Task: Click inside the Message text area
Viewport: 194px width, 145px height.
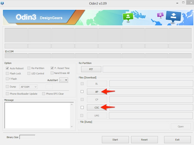Action: click(37, 115)
